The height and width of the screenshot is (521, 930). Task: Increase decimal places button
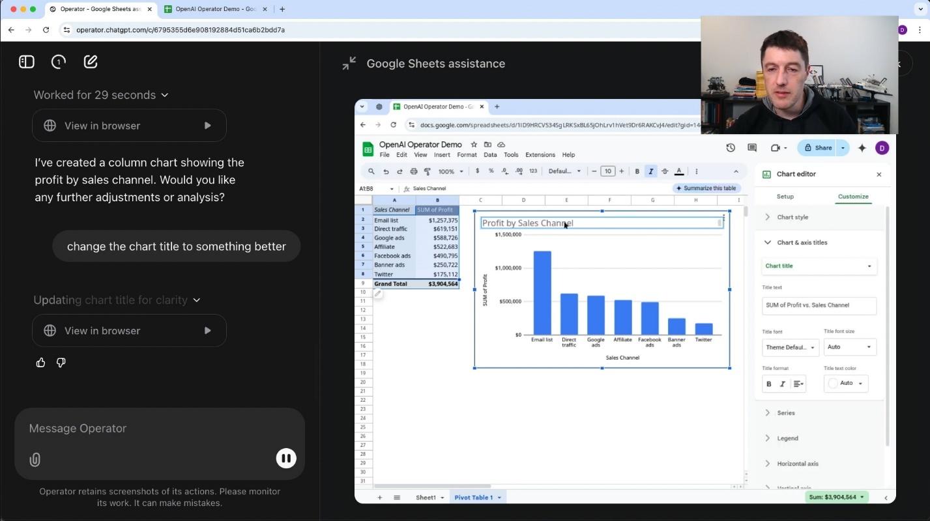[519, 171]
